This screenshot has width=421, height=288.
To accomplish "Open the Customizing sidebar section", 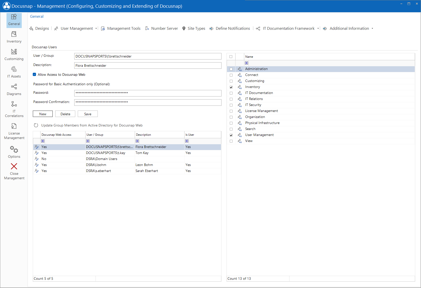I will click(x=14, y=55).
